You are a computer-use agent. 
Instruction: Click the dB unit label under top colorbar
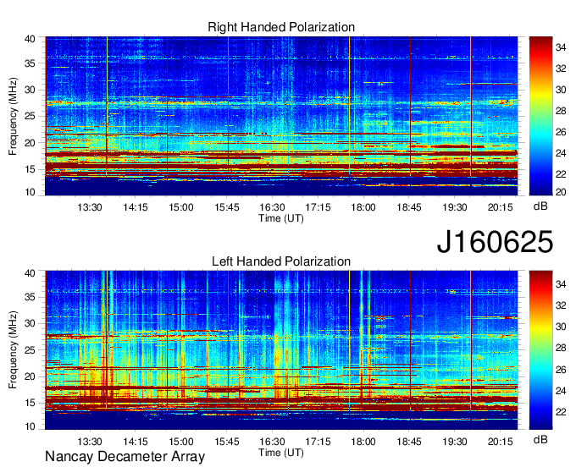point(540,206)
